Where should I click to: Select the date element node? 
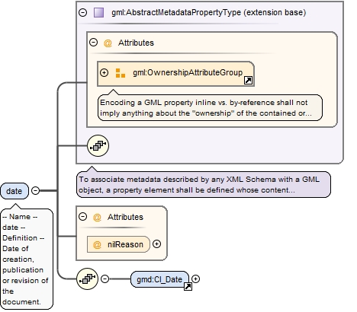(14, 191)
